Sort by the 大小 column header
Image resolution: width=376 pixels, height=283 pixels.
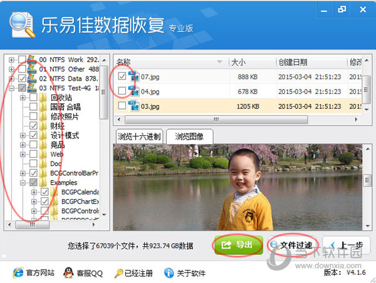point(253,62)
